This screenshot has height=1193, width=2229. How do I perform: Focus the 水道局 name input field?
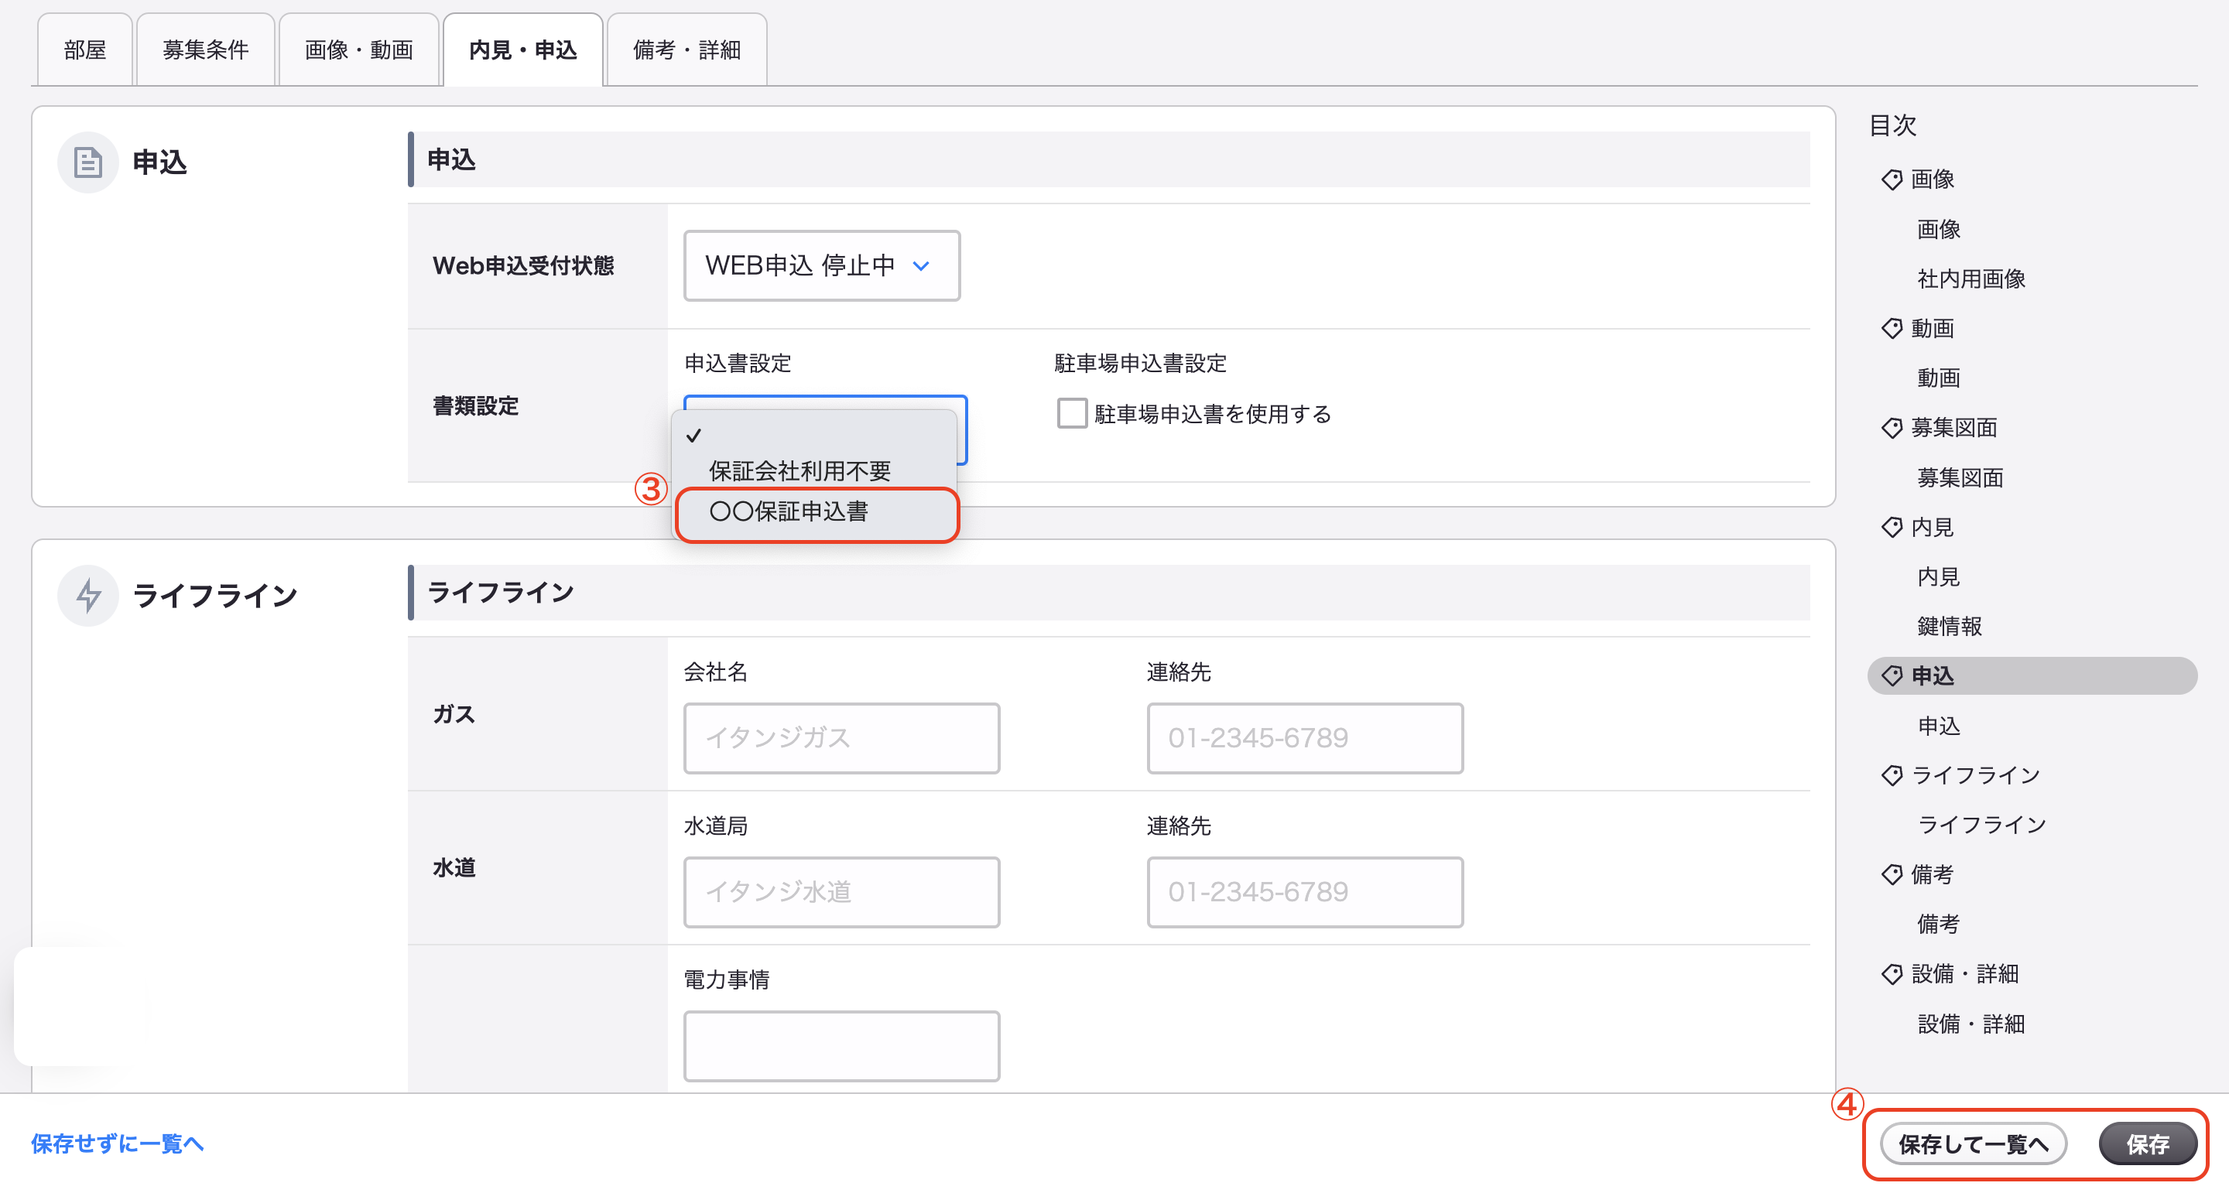(x=841, y=892)
